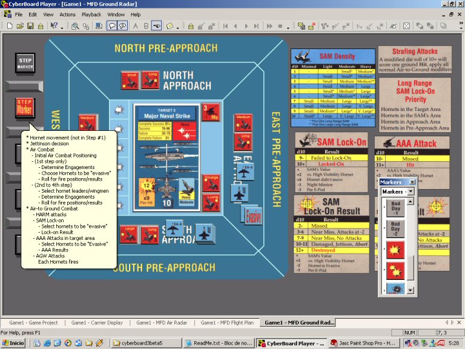
Task: Switch to the Game1 - MFD Air Radar tab
Action: point(162,322)
